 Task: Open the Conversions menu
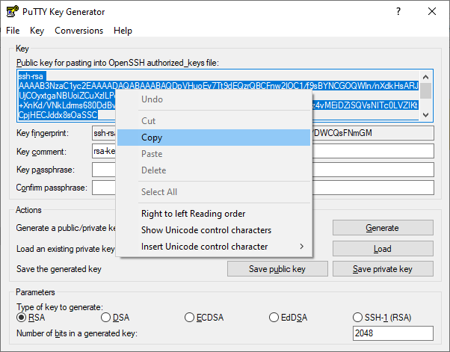pos(78,31)
